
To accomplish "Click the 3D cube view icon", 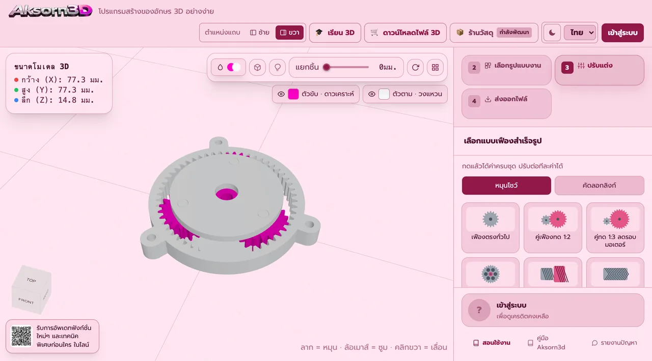I will coord(258,67).
